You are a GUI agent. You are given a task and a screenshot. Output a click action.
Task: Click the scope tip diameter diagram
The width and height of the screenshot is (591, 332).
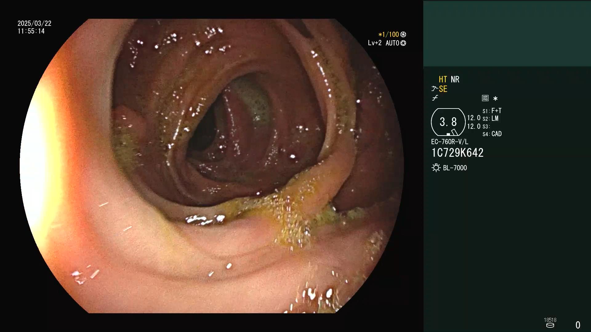point(448,122)
